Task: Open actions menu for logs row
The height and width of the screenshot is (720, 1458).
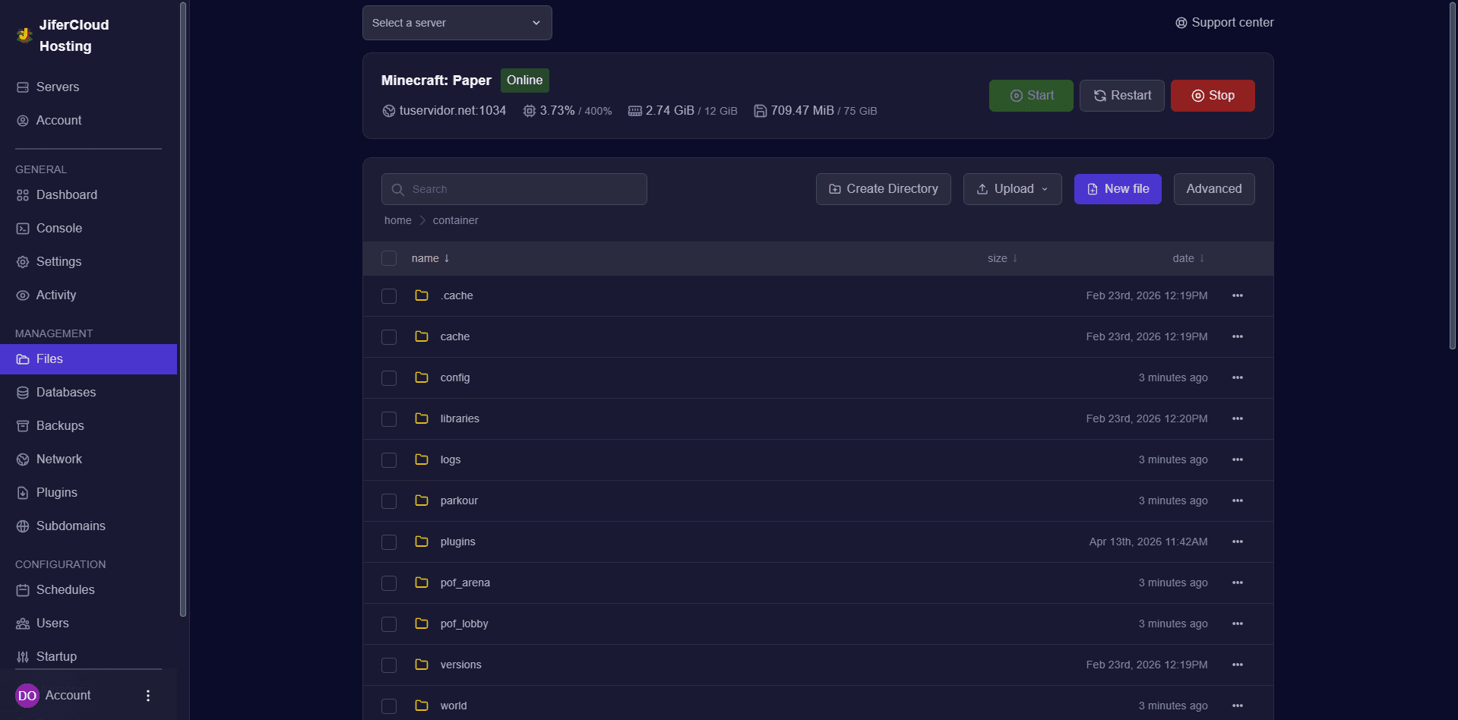Action: pyautogui.click(x=1238, y=459)
